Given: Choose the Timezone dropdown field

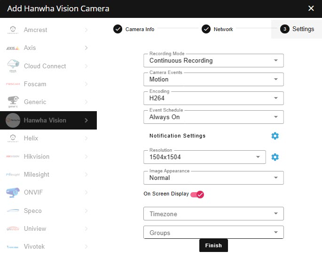Looking at the screenshot, I should (213, 214).
